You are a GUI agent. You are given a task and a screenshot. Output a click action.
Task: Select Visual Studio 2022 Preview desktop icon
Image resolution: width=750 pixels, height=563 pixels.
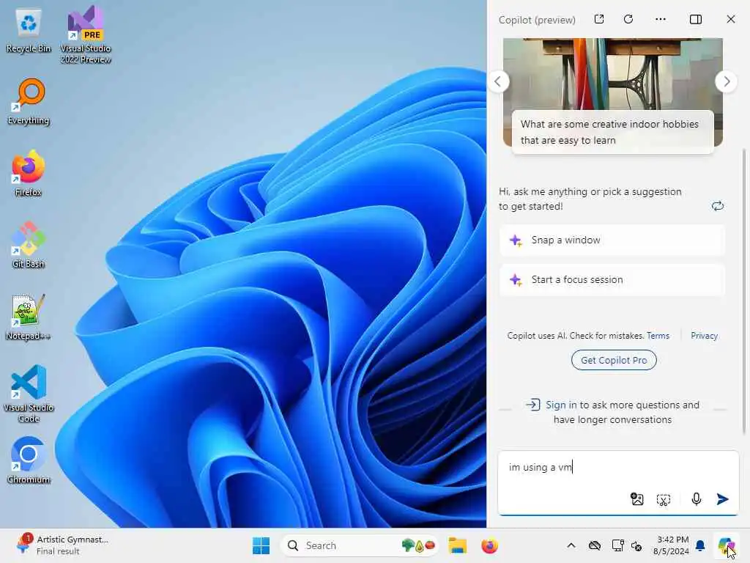click(x=86, y=35)
